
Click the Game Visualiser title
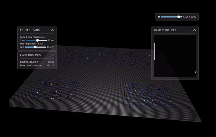point(165,30)
